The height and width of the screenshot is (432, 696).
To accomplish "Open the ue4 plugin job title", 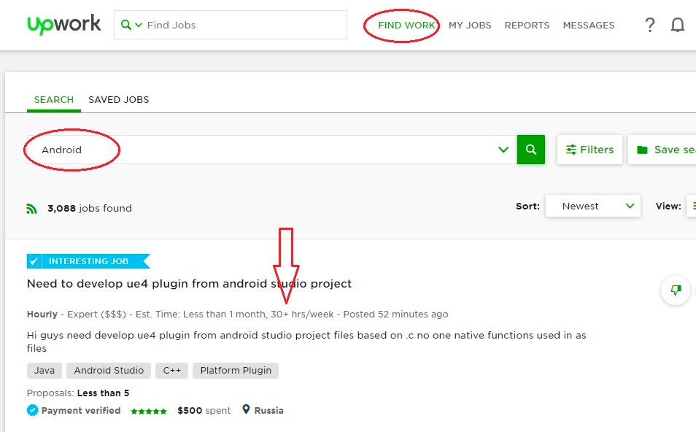I will pyautogui.click(x=189, y=284).
